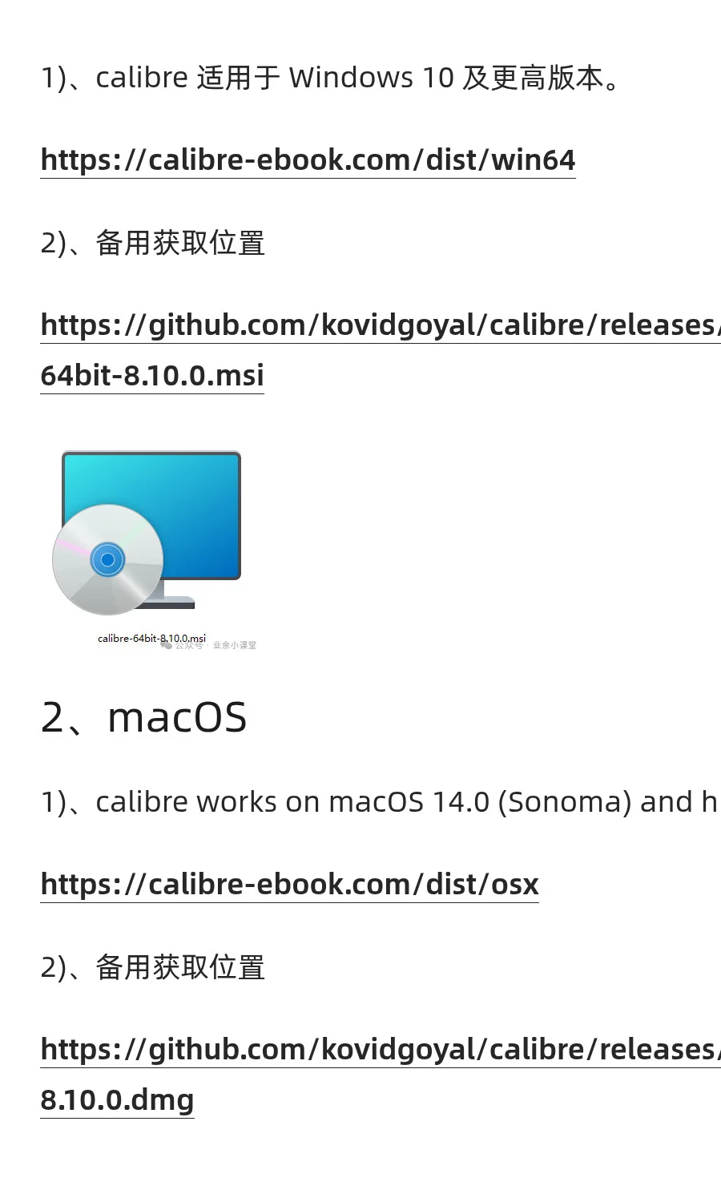Click the 64bit-8.10.0.msi link text
Image resolution: width=721 pixels, height=1202 pixels.
click(x=152, y=375)
